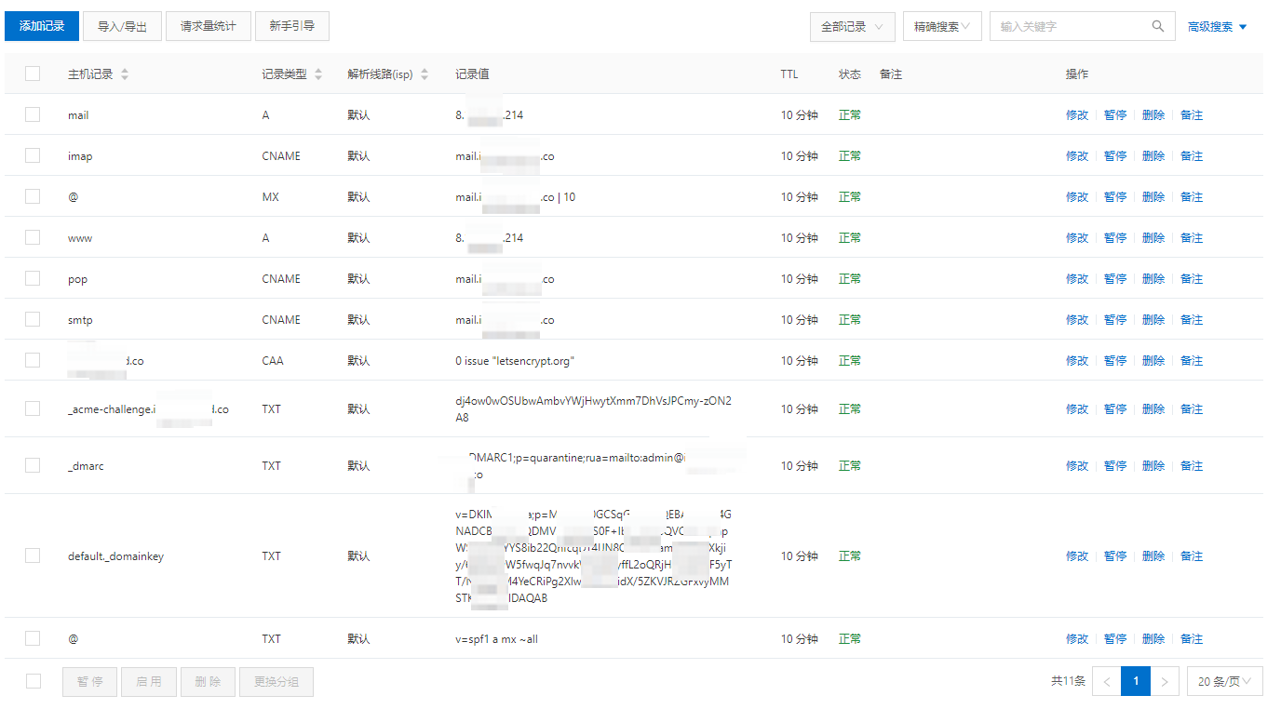Open the 精确搜索 search mode dropdown
Screen dimensions: 1281x709
(x=942, y=27)
